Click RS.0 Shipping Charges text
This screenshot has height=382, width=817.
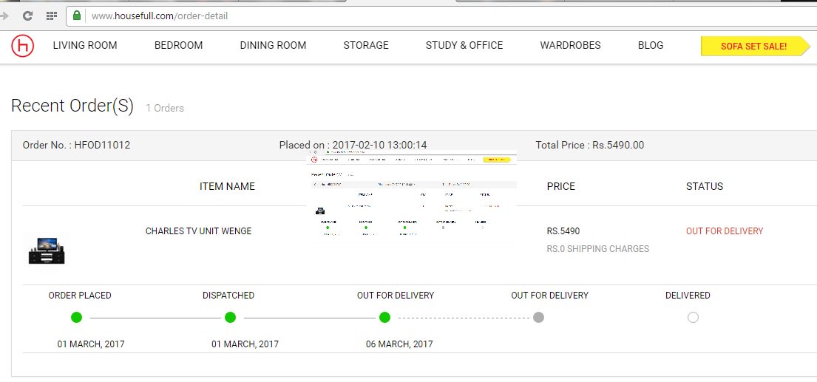(x=598, y=249)
